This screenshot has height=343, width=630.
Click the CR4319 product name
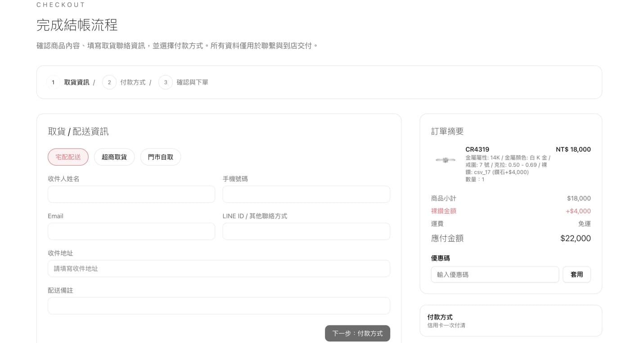coord(477,149)
